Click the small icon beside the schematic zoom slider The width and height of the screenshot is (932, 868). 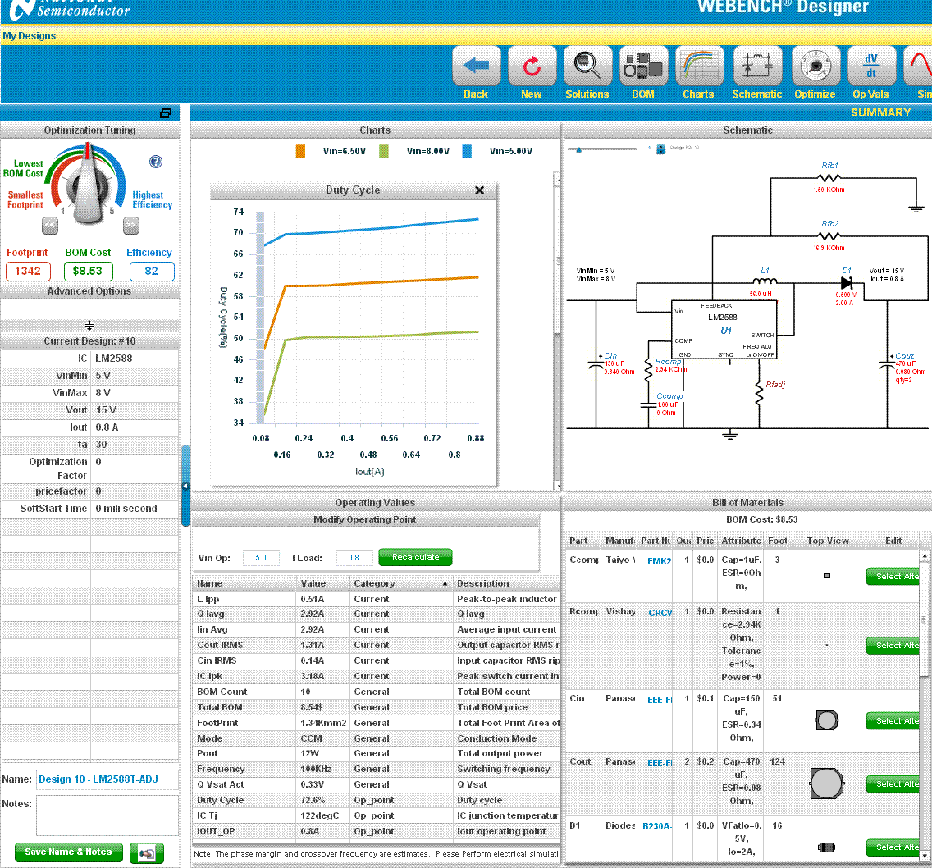click(x=660, y=148)
